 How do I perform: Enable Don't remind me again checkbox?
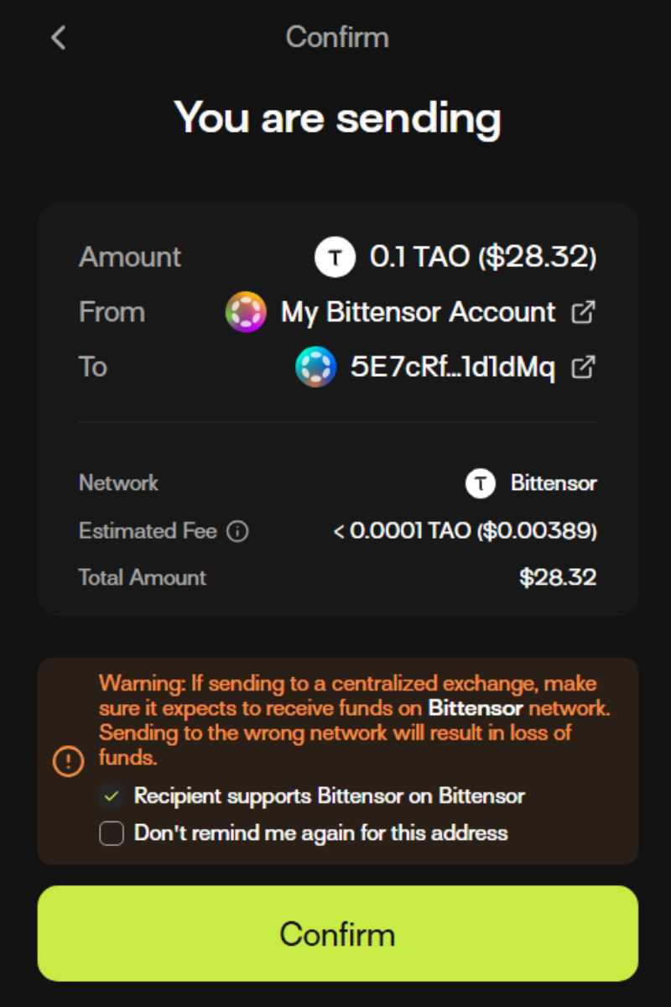pos(112,833)
